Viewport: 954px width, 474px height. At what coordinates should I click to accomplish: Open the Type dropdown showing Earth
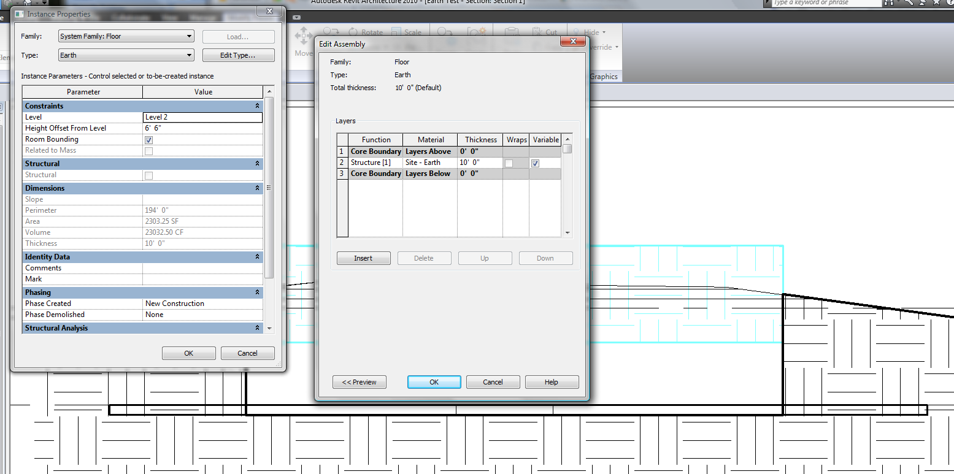click(126, 55)
